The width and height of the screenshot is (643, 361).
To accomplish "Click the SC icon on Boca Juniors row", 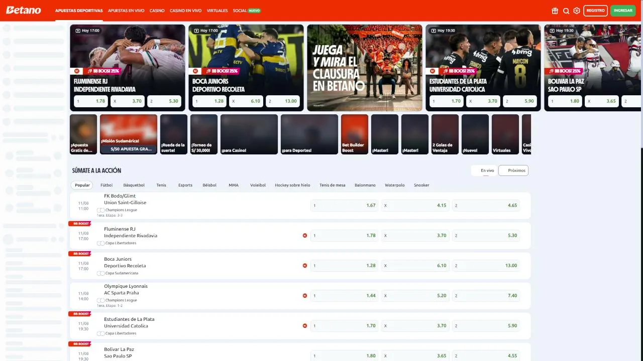I will 305,265.
